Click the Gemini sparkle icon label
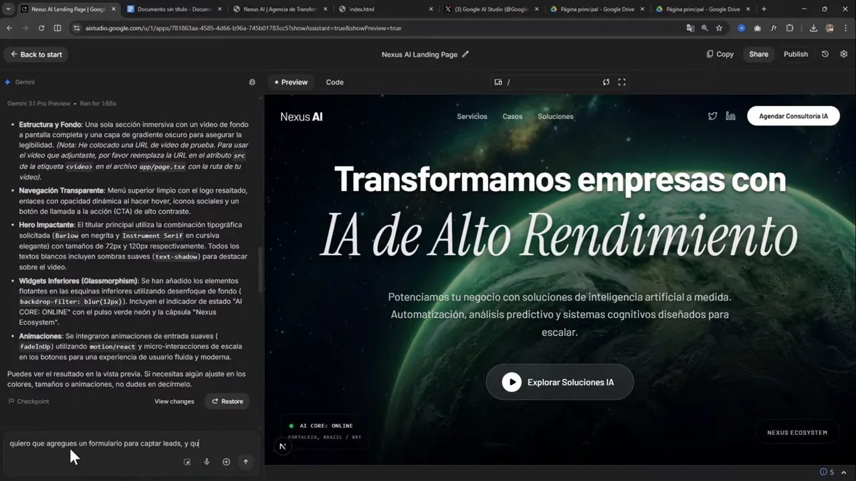This screenshot has width=856, height=481. point(19,82)
